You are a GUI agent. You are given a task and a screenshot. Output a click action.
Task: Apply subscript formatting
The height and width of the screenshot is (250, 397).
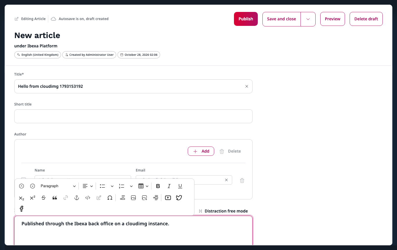pos(22,198)
